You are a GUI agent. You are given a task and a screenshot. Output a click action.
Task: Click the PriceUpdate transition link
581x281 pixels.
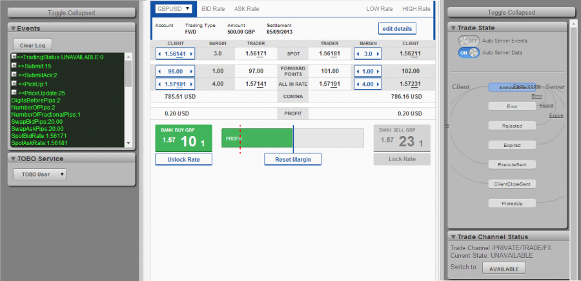[x=527, y=86]
